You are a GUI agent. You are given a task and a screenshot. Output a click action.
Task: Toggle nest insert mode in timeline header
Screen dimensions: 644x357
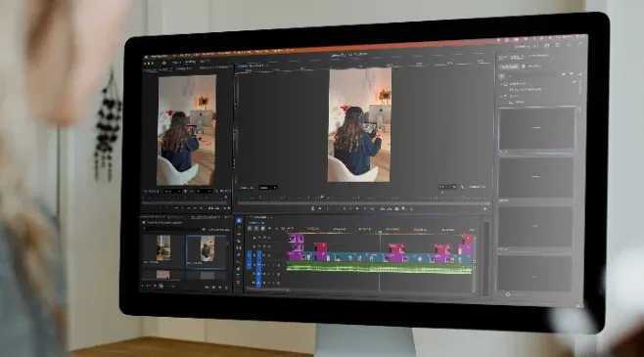(x=250, y=229)
